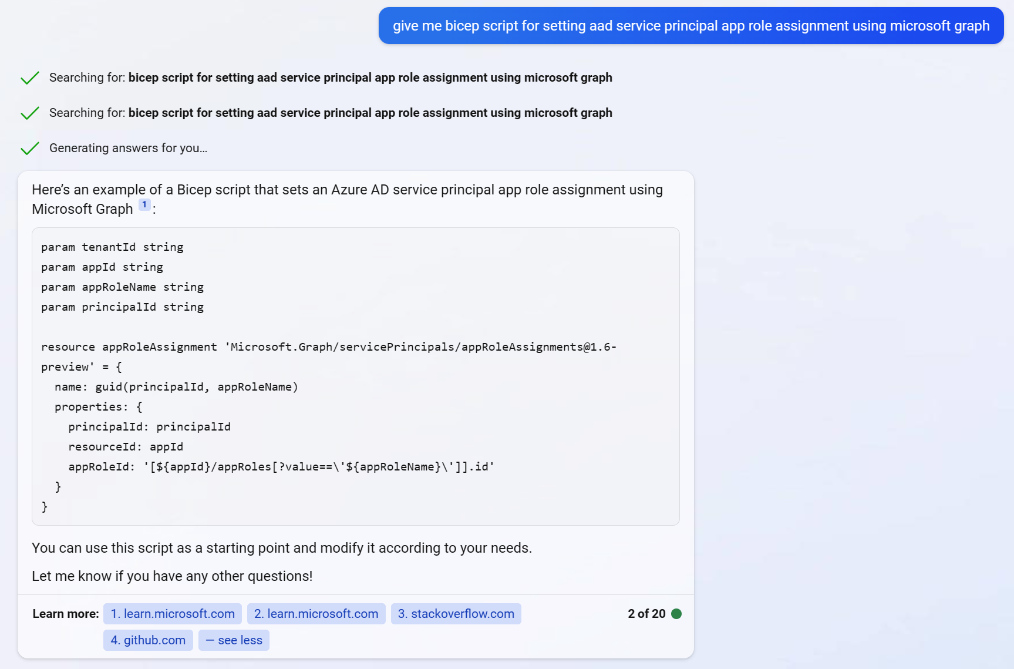The image size is (1014, 669).
Task: Open the github.com source link
Action: (x=148, y=640)
